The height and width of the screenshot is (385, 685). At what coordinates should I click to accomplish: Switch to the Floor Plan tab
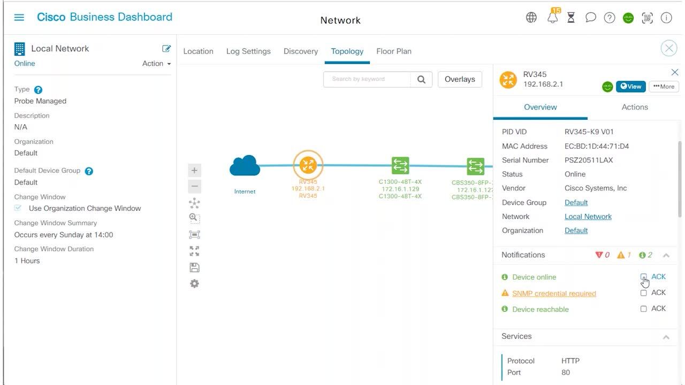click(393, 51)
